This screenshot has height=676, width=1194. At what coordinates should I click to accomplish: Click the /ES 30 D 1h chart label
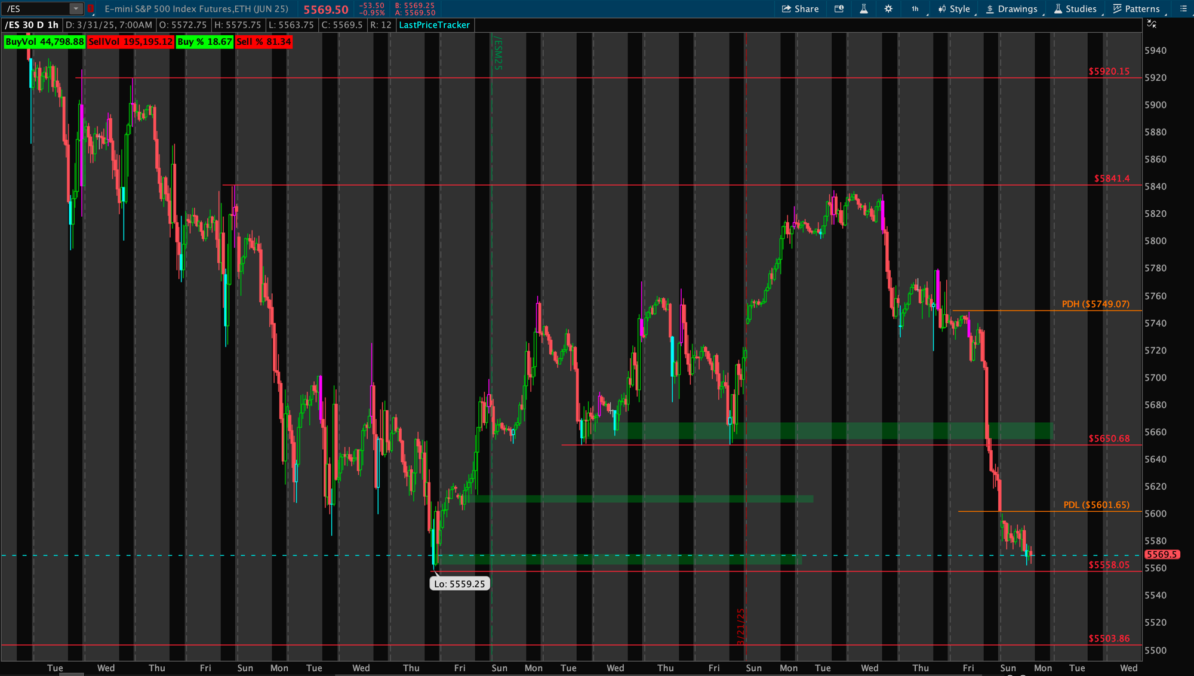tap(32, 25)
